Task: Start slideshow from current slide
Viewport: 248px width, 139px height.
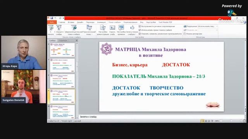Action: (x=59, y=30)
